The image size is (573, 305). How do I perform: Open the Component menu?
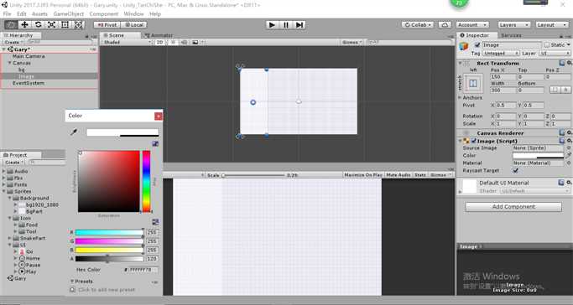point(104,14)
